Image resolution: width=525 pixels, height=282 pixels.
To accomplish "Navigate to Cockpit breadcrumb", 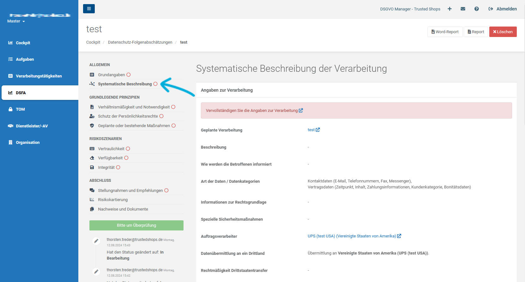I will 93,42.
